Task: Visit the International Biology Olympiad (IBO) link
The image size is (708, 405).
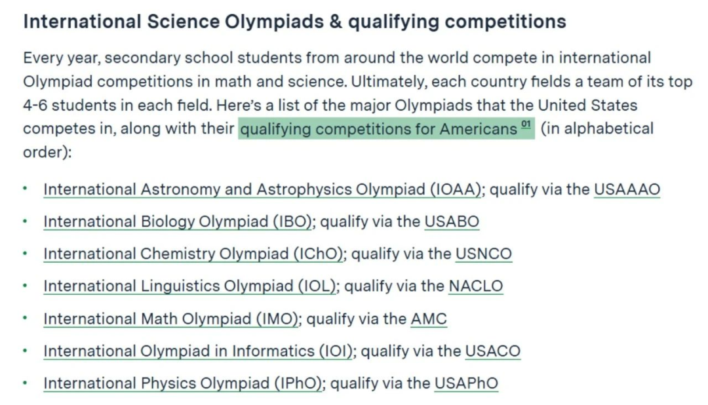Action: coord(178,222)
